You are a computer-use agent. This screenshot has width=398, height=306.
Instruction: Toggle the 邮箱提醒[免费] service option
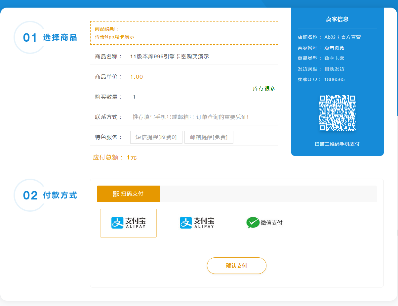209,137
